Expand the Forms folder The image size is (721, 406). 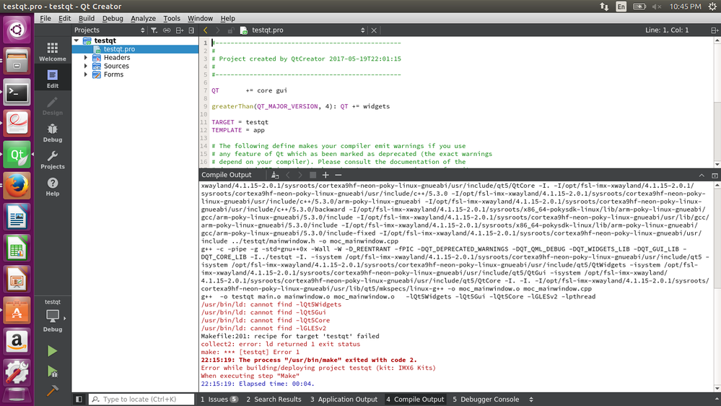(86, 74)
